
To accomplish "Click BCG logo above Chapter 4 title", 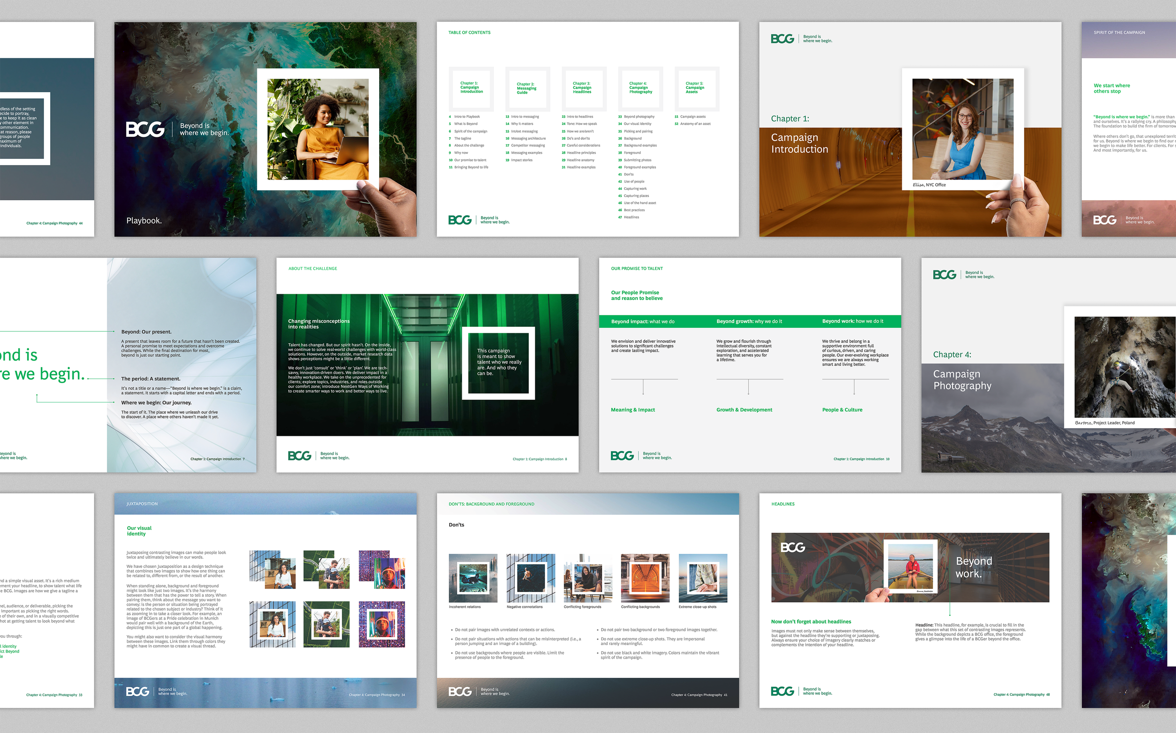I will 944,275.
